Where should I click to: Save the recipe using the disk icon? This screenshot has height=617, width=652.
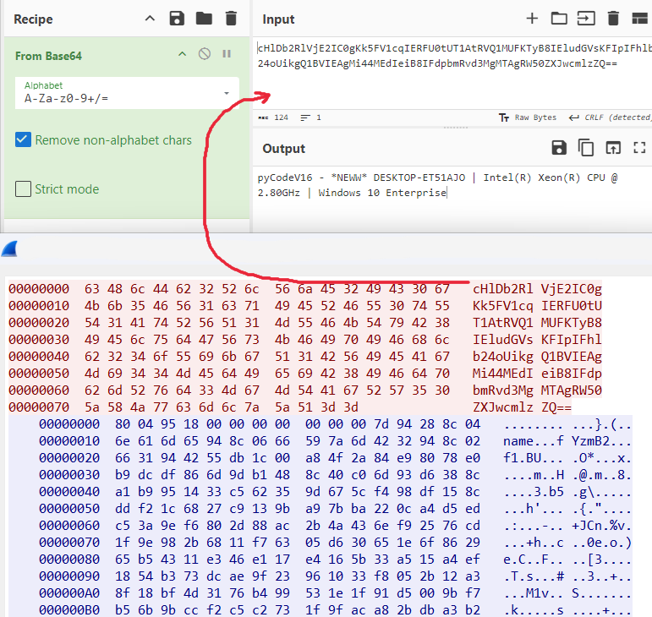click(x=177, y=19)
